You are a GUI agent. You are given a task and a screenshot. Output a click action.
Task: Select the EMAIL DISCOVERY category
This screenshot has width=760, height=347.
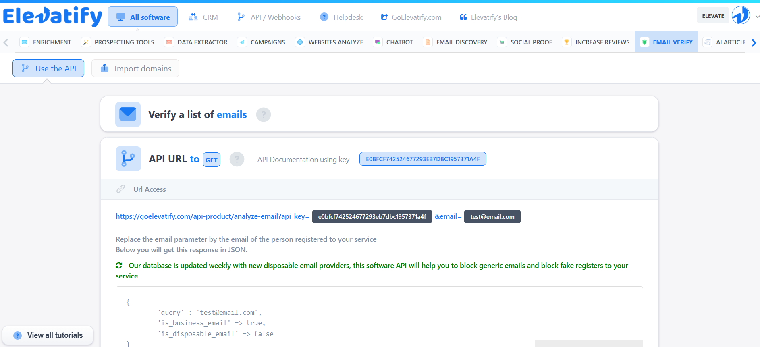[x=455, y=42]
